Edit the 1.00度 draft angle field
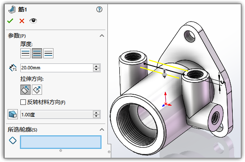Image resolution: width=245 pixels, height=162 pixels. 57,115
